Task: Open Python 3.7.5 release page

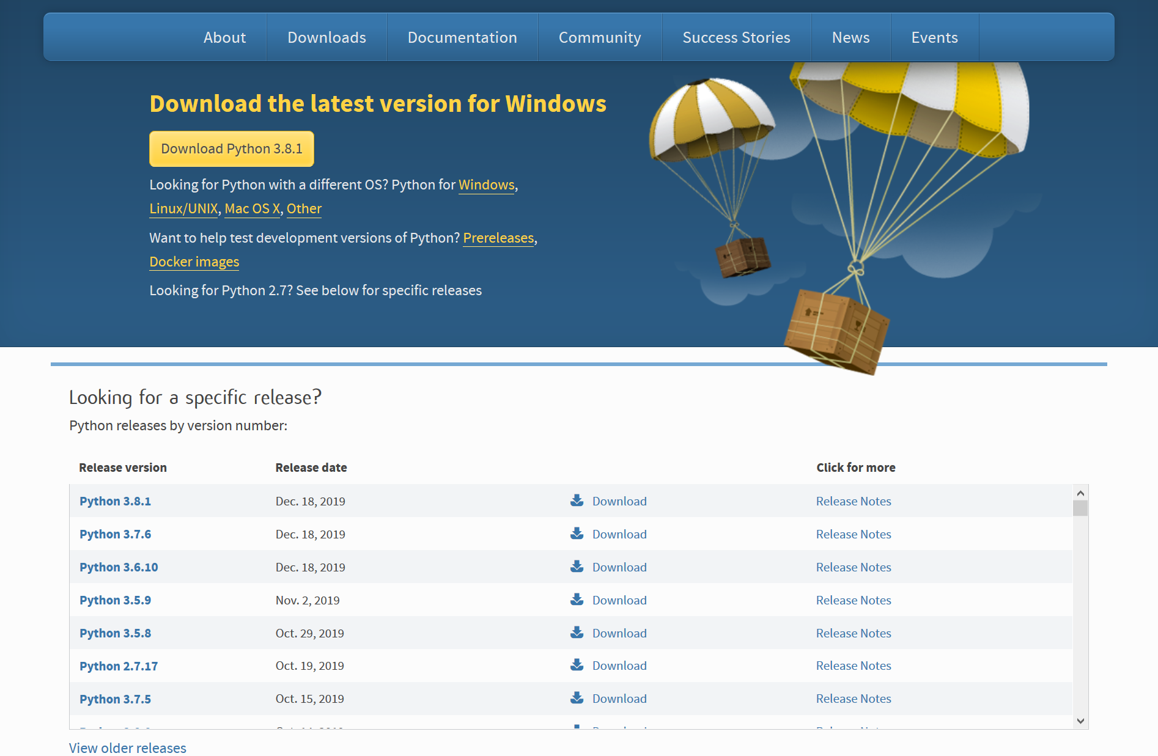Action: (x=115, y=699)
